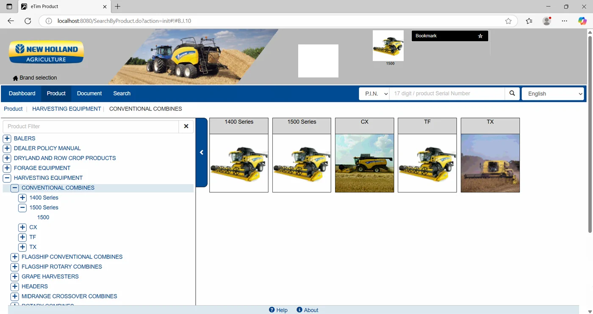This screenshot has width=593, height=314.
Task: Click the 1500 recent product thumbnail in header
Action: [388, 46]
